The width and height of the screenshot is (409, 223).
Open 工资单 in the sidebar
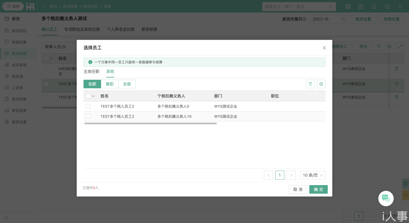click(18, 88)
